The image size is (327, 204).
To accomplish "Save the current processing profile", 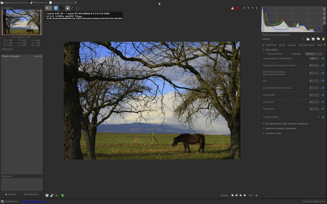I will [313, 39].
